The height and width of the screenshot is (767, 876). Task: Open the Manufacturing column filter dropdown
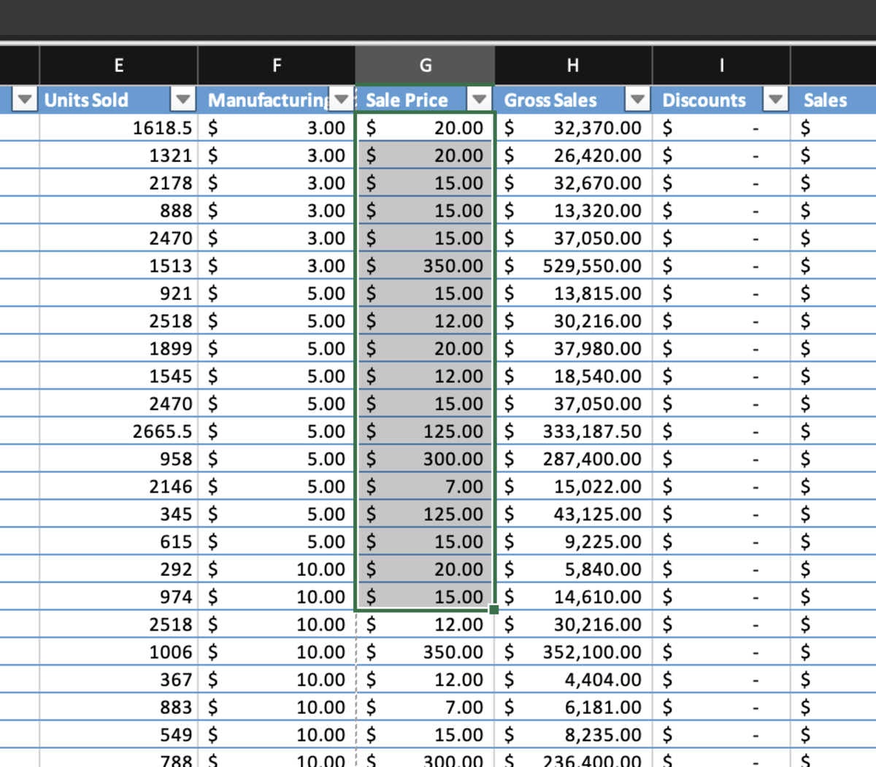pos(340,100)
